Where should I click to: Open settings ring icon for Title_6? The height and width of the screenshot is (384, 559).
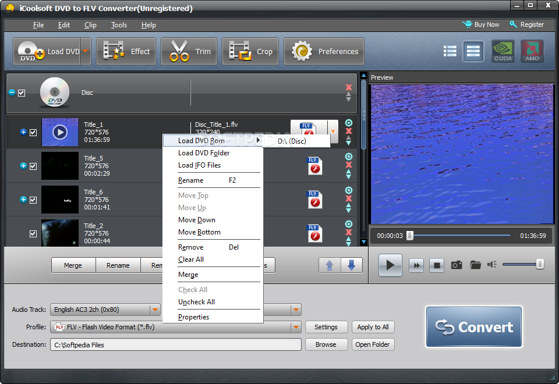pos(349,190)
